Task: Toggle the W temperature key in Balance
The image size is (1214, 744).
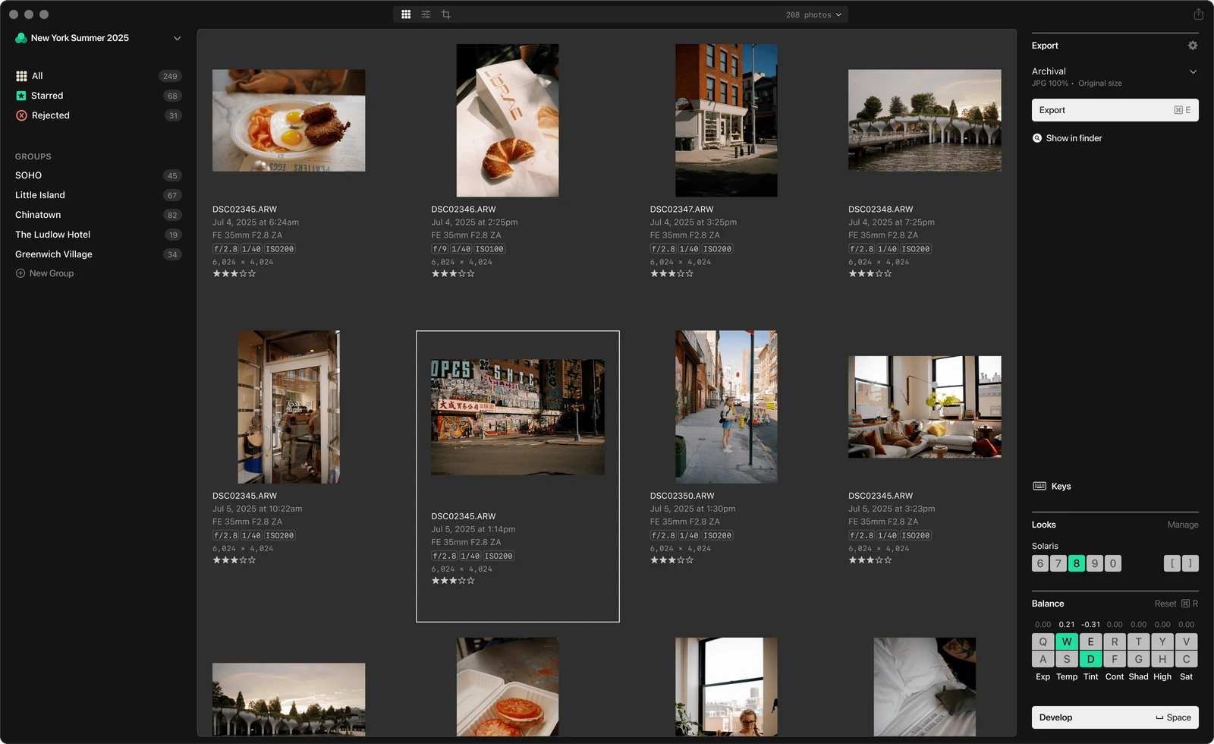Action: click(x=1067, y=642)
